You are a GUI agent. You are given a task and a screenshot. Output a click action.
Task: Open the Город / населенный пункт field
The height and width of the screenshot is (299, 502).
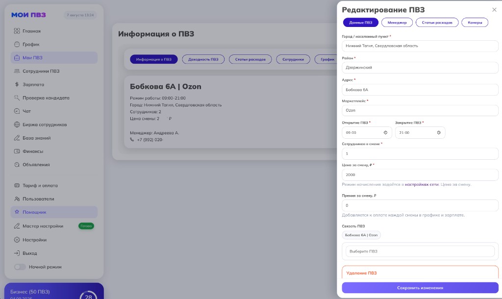point(420,46)
